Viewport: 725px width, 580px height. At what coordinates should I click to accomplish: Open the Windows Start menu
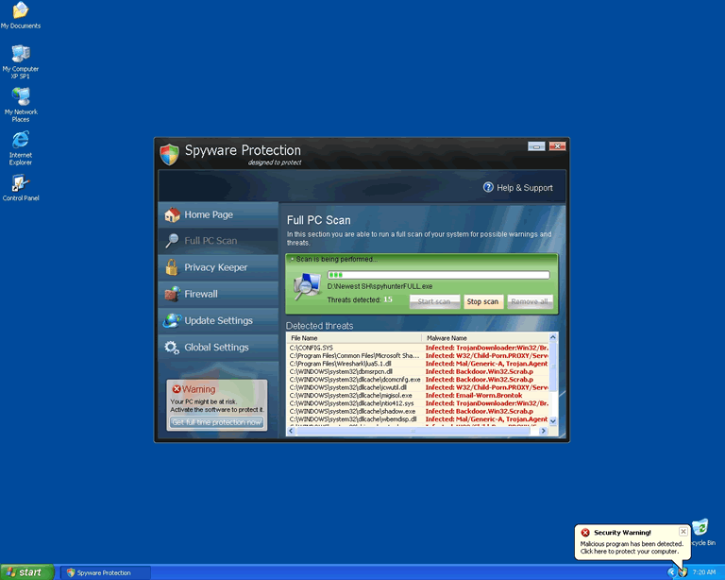tap(27, 572)
